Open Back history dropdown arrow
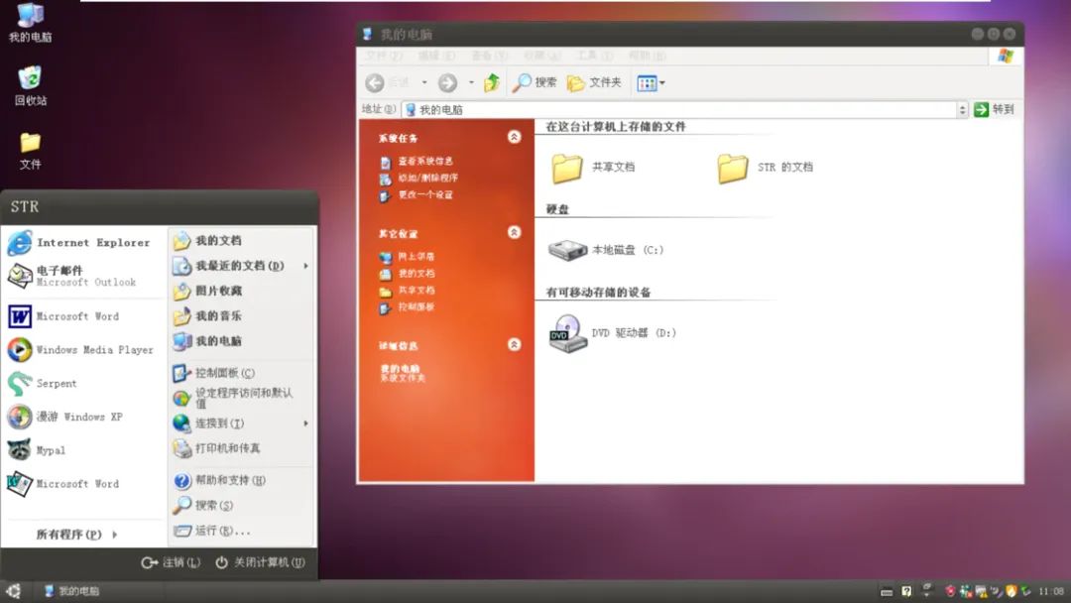Viewport: 1071px width, 603px height. click(x=424, y=82)
